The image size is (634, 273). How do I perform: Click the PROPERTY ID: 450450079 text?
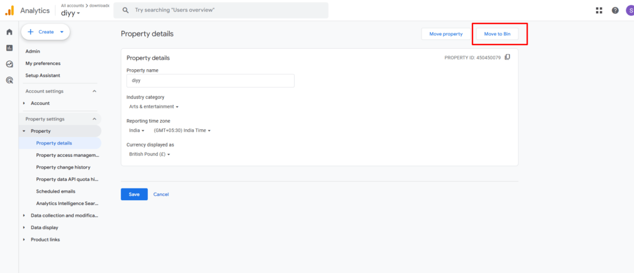coord(472,57)
